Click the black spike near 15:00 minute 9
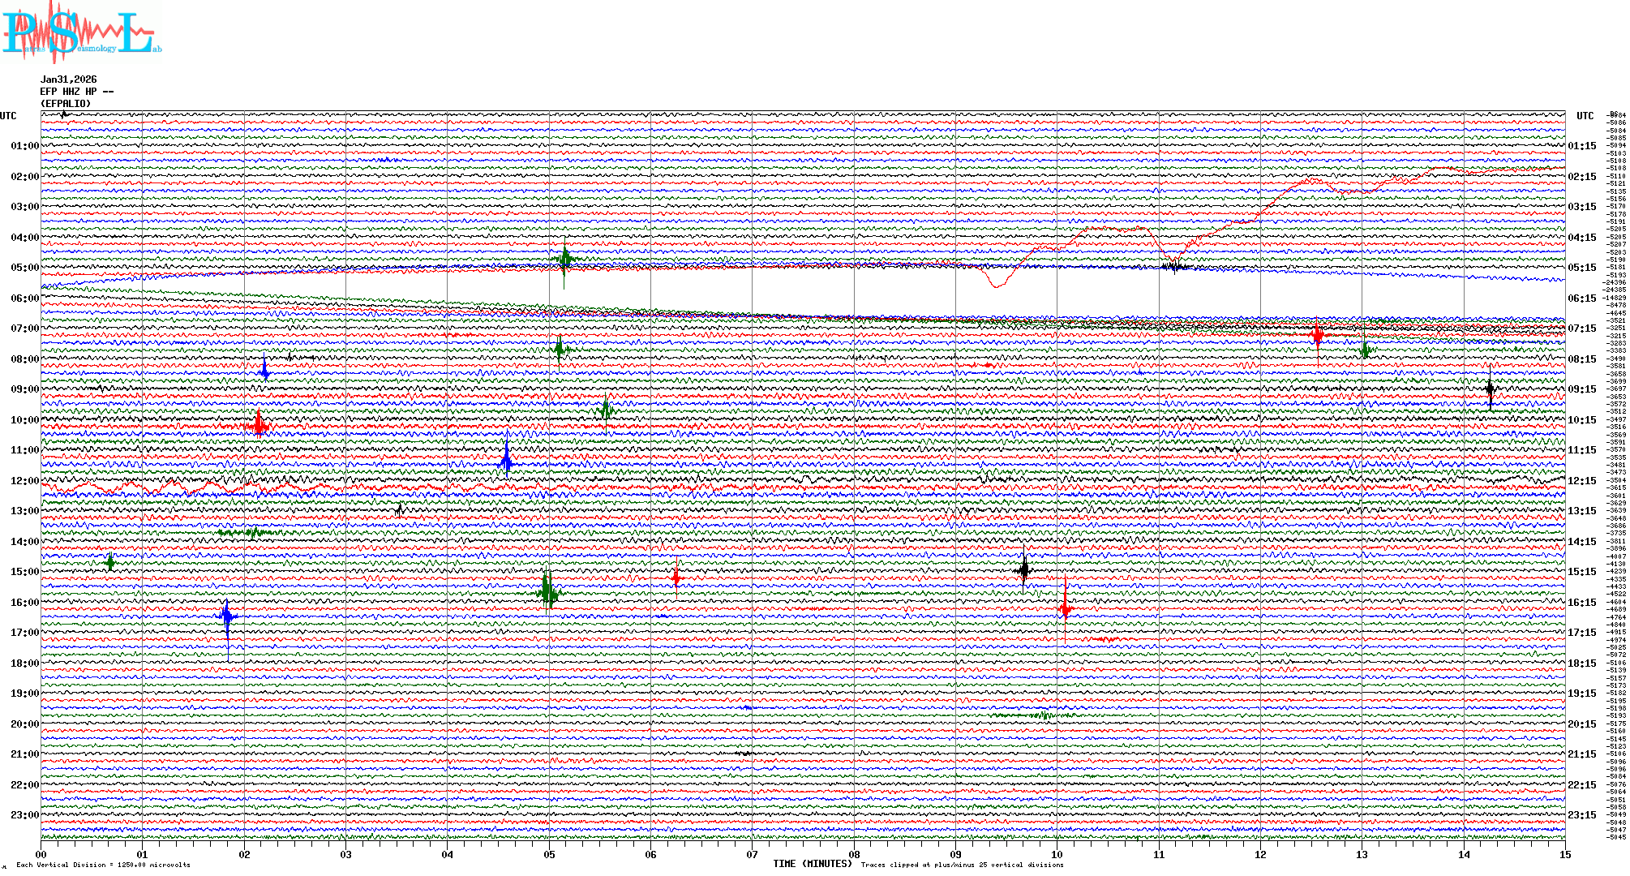The height and width of the screenshot is (876, 1630). (x=1024, y=569)
